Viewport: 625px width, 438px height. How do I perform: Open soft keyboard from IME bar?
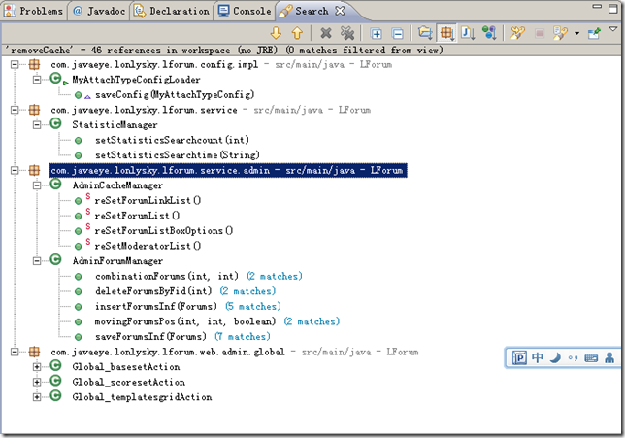(x=591, y=357)
